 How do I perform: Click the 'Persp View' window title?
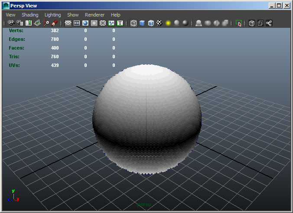point(23,6)
